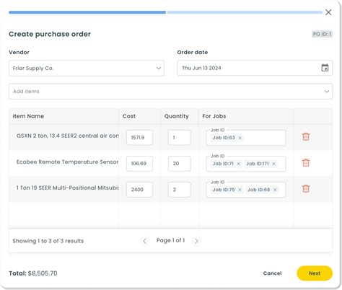Edit cost field showing 106.69
Screen dimensions: 342x290
coord(139,164)
